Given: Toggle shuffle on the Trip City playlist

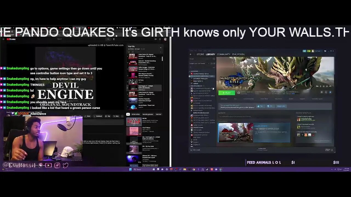Looking at the screenshot, I should click(133, 52).
